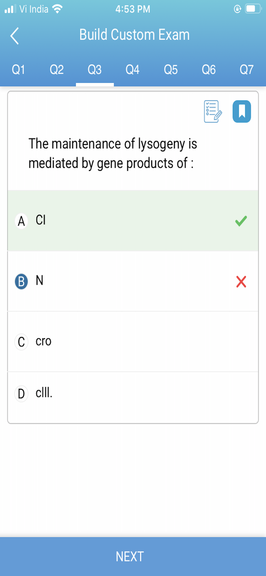Tap the currently selected Q3 tab
266x576 pixels.
[x=94, y=70]
